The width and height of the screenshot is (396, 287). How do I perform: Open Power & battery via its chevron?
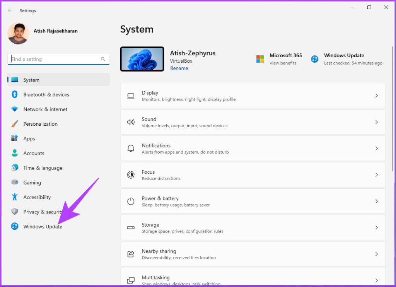[x=376, y=201]
